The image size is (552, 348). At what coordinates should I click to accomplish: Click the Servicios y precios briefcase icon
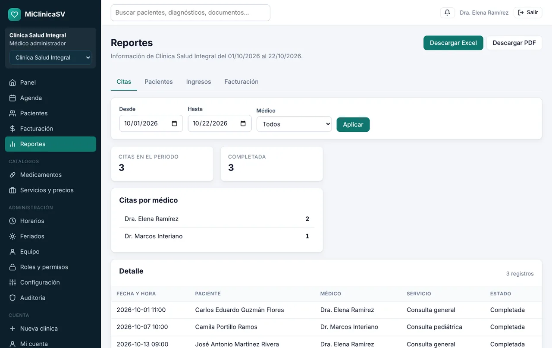click(x=13, y=190)
